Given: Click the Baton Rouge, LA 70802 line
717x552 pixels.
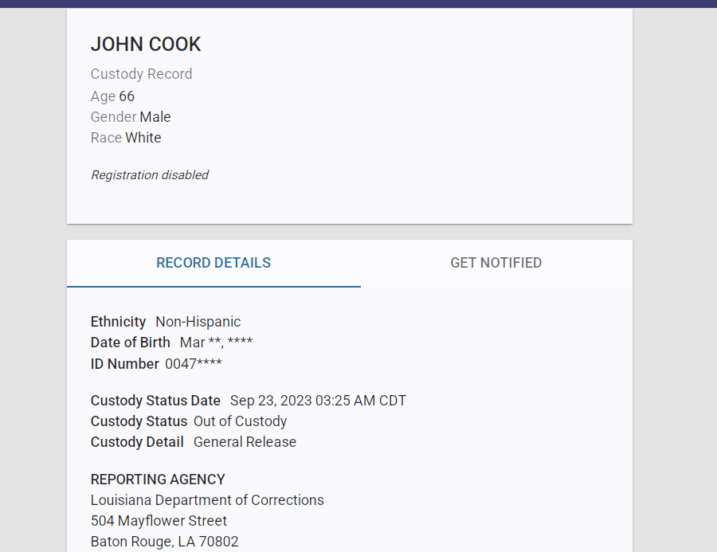Looking at the screenshot, I should (164, 542).
